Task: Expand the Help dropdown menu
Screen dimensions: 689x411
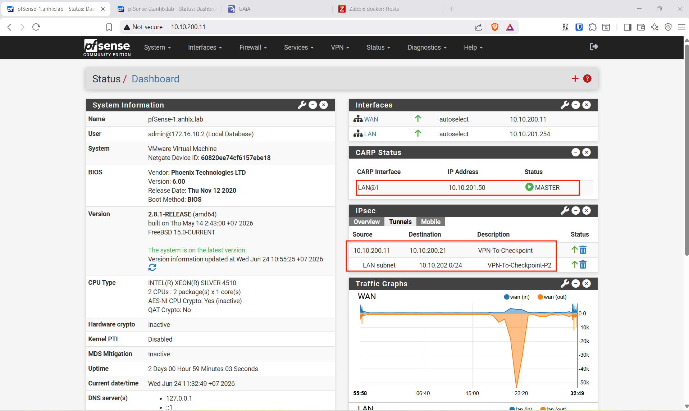Action: tap(473, 47)
